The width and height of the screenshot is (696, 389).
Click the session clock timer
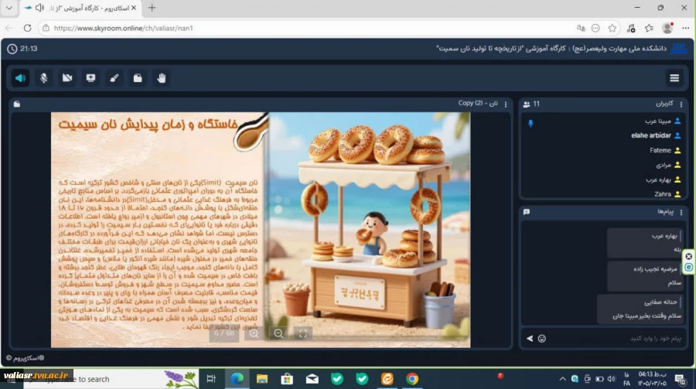(x=22, y=49)
